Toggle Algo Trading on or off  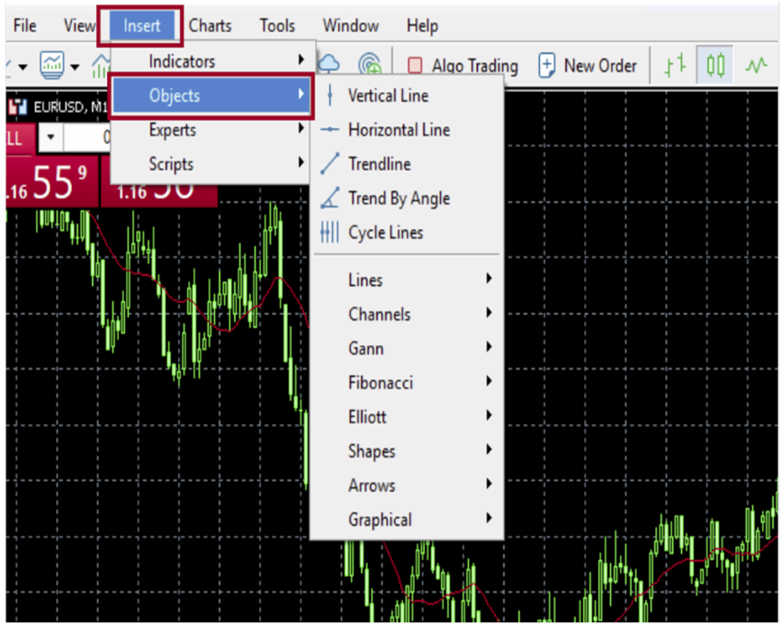click(x=462, y=66)
